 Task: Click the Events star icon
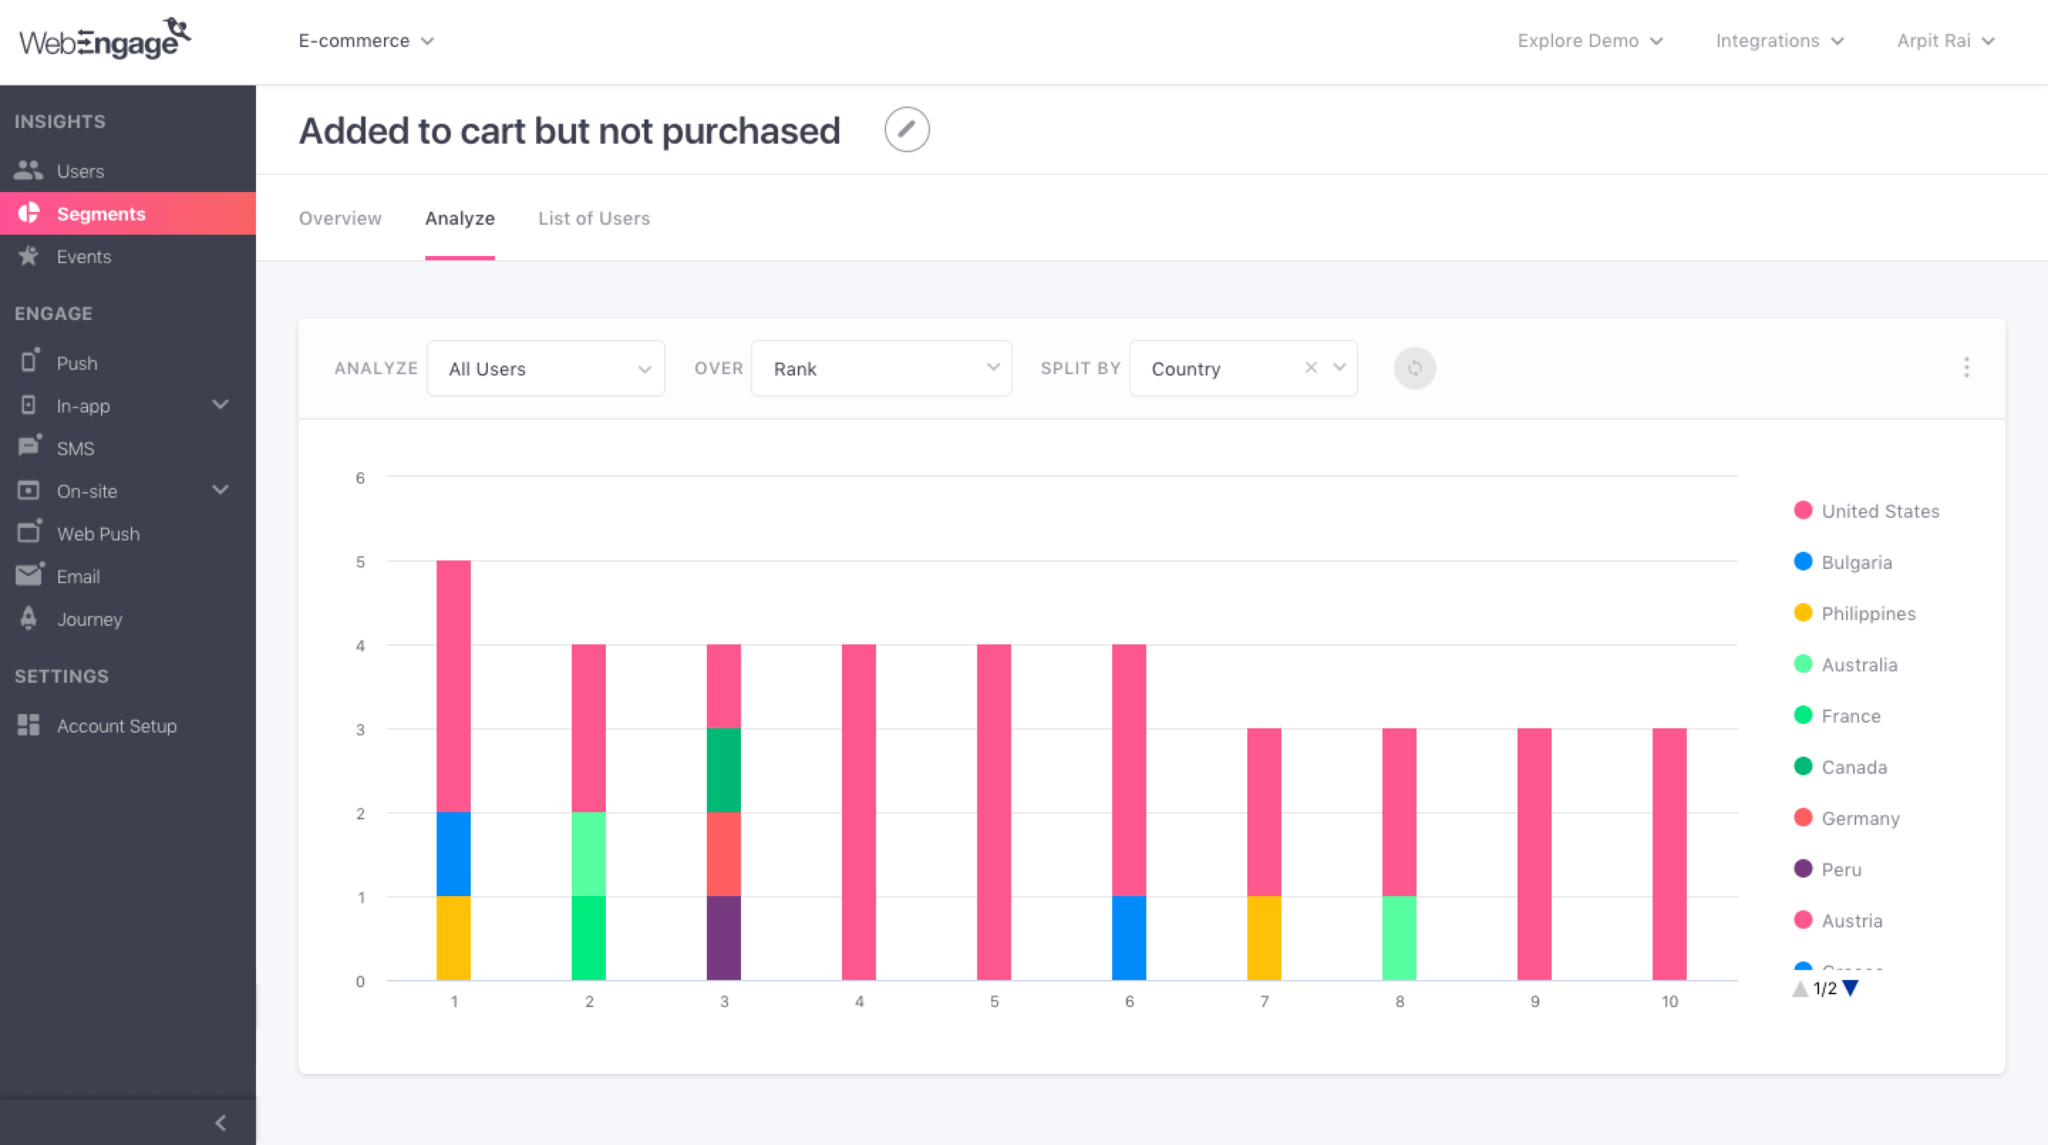pos(28,256)
